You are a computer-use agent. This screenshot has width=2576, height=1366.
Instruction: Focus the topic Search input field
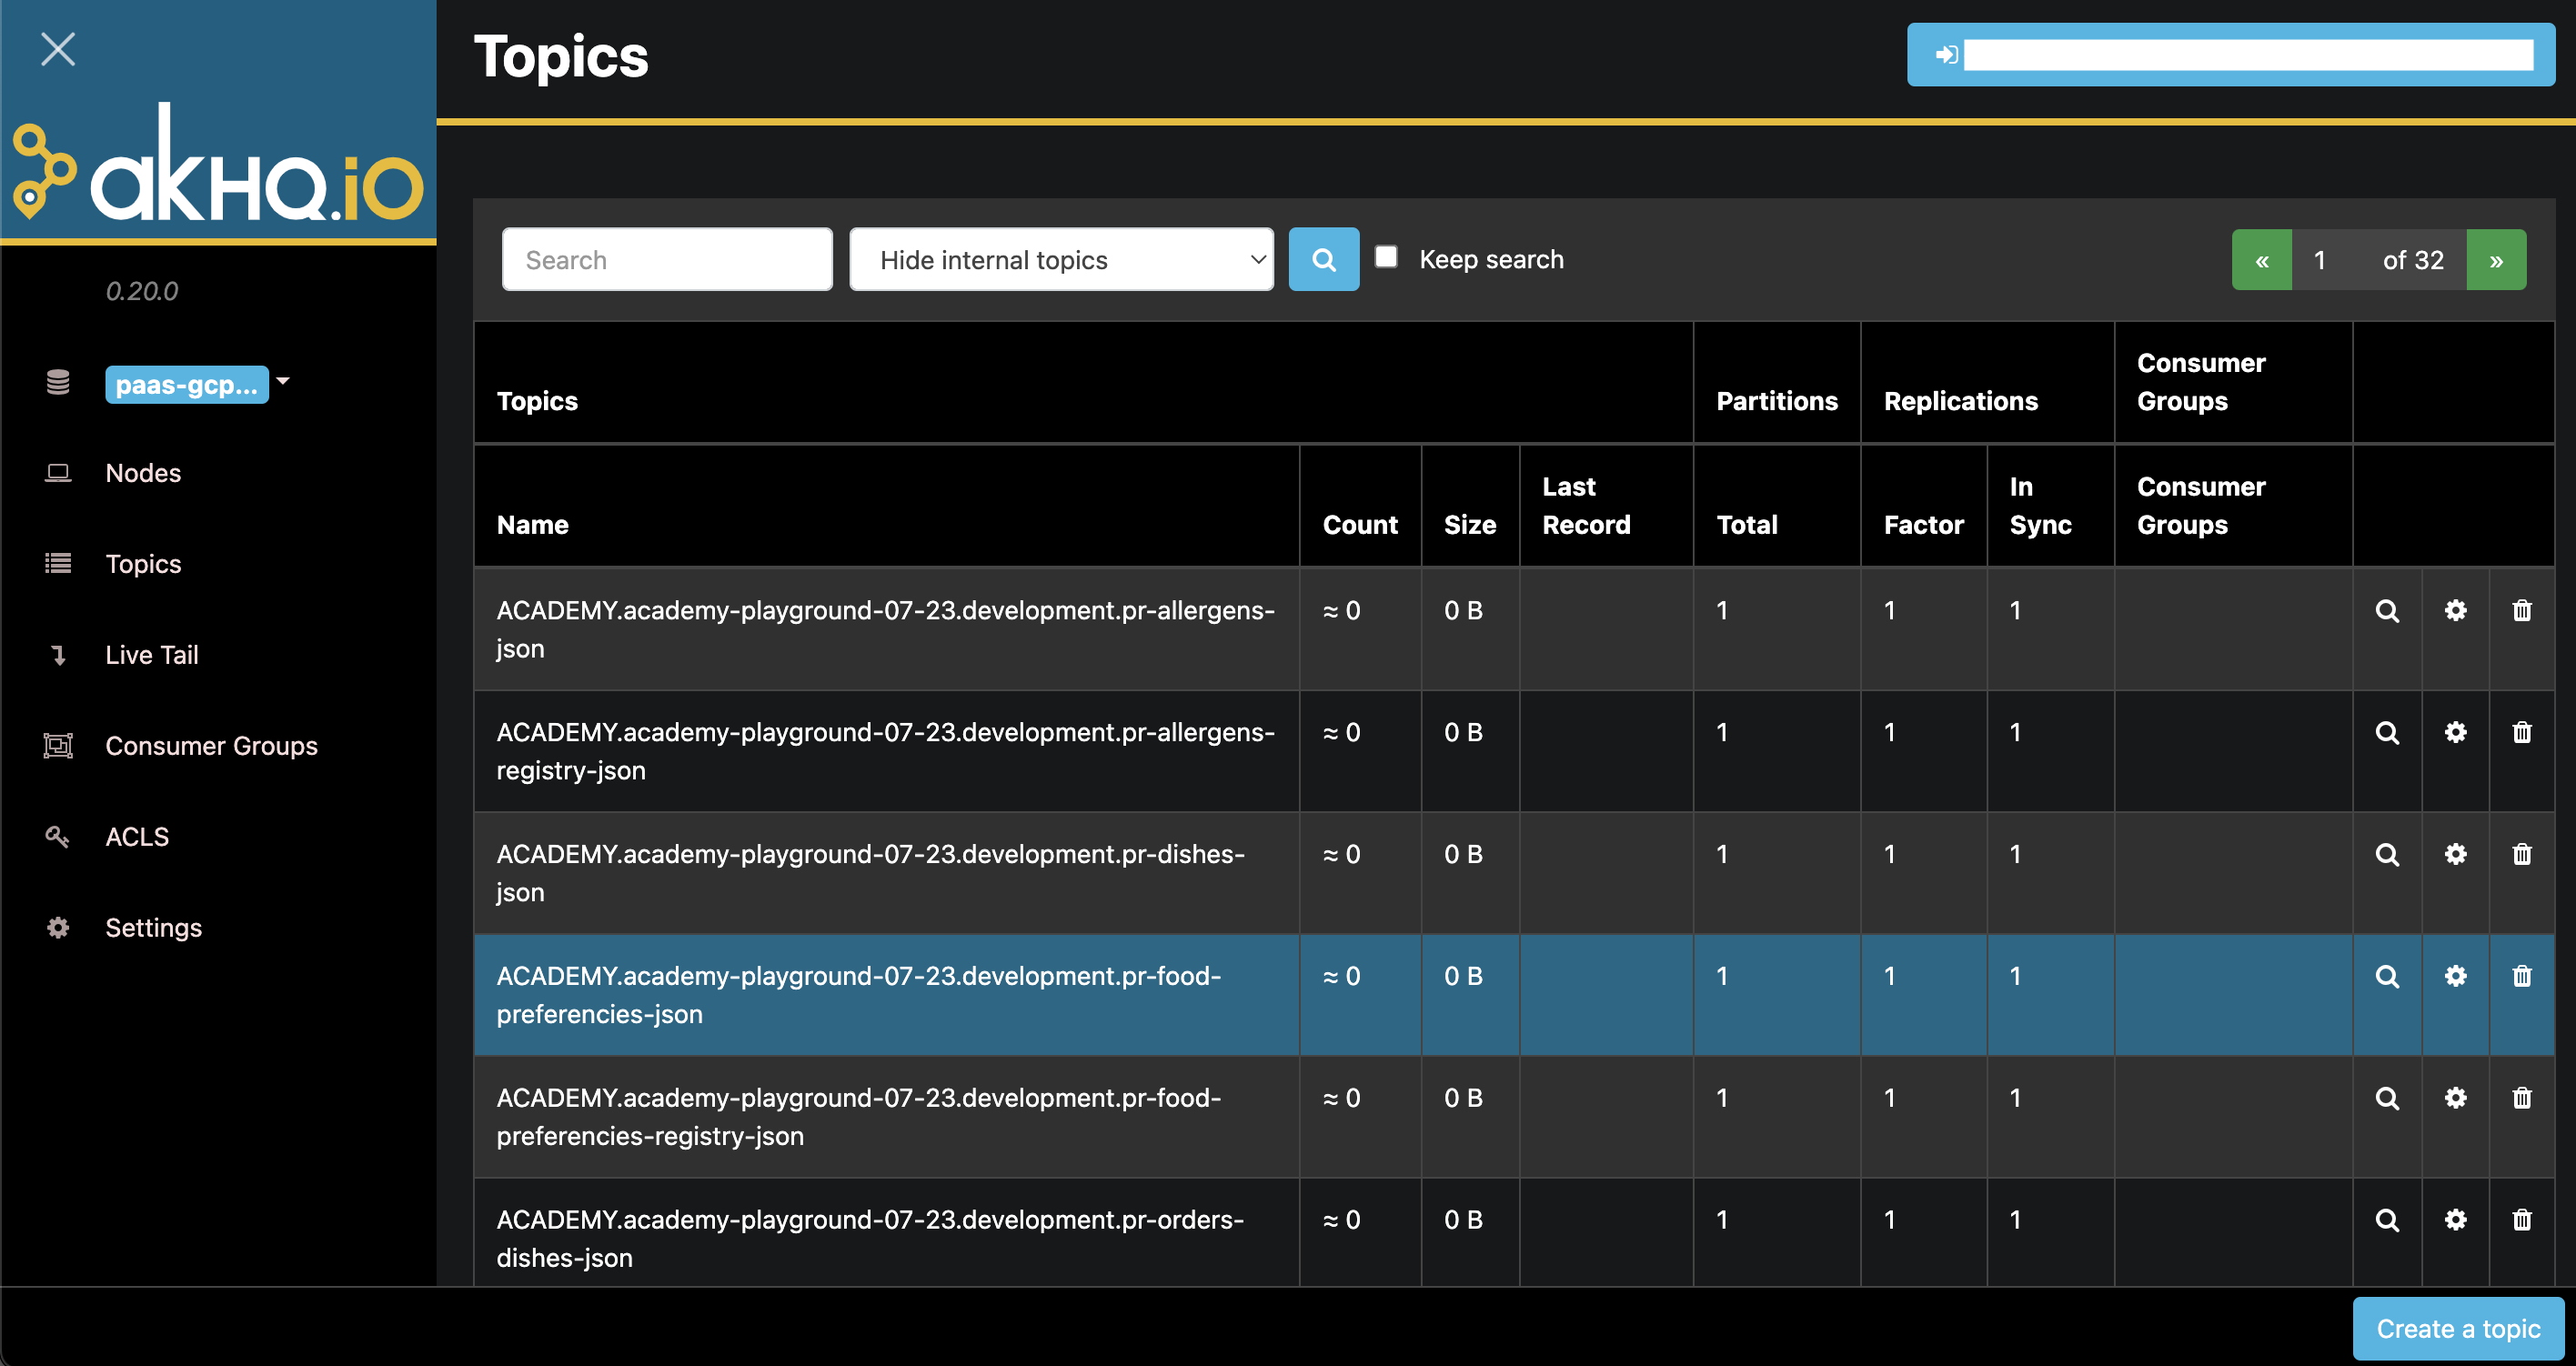[x=667, y=260]
